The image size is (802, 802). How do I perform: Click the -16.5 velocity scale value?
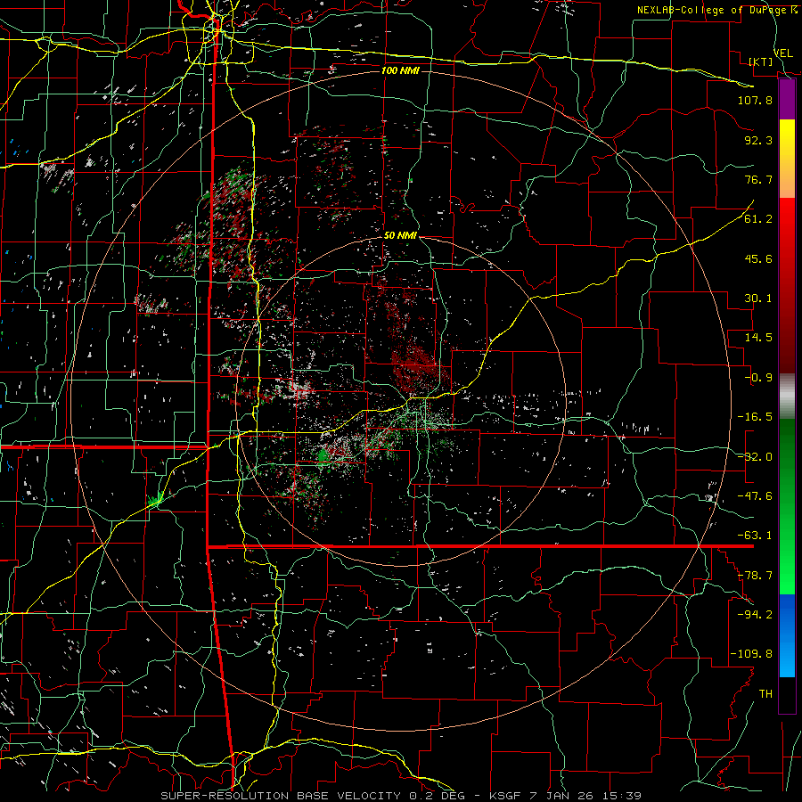[755, 417]
